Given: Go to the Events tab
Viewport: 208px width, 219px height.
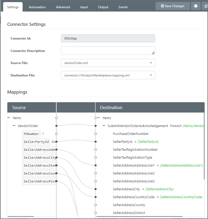Looking at the screenshot, I should pyautogui.click(x=123, y=7).
